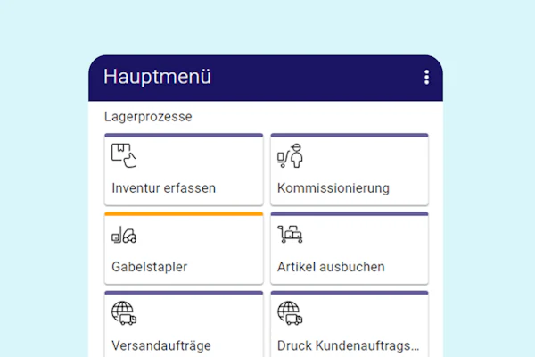Open the Artikel ausbuchen tile

[350, 248]
